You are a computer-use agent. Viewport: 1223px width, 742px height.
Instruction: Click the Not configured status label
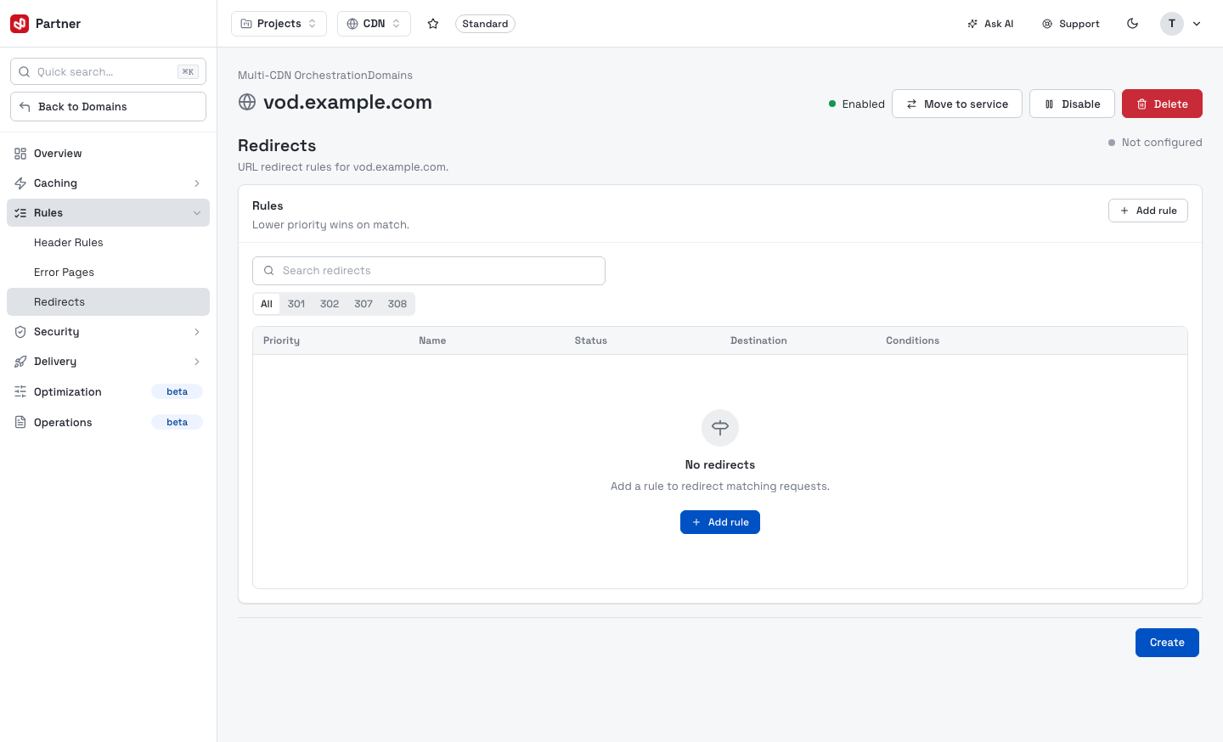pyautogui.click(x=1155, y=143)
